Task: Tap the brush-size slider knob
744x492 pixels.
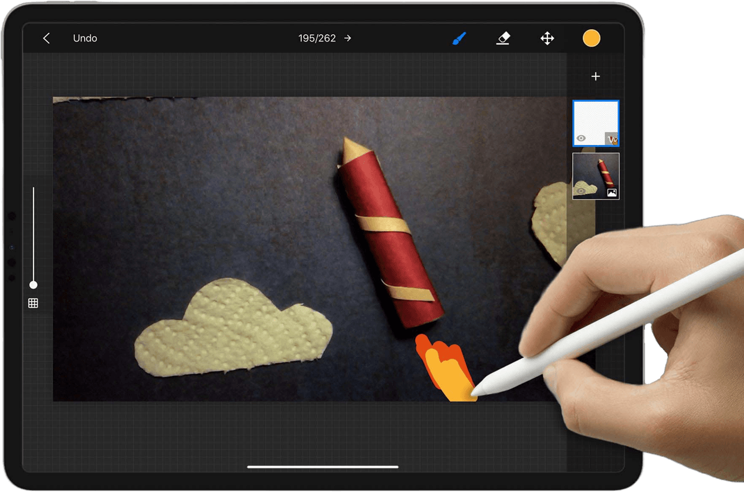Action: [x=34, y=285]
